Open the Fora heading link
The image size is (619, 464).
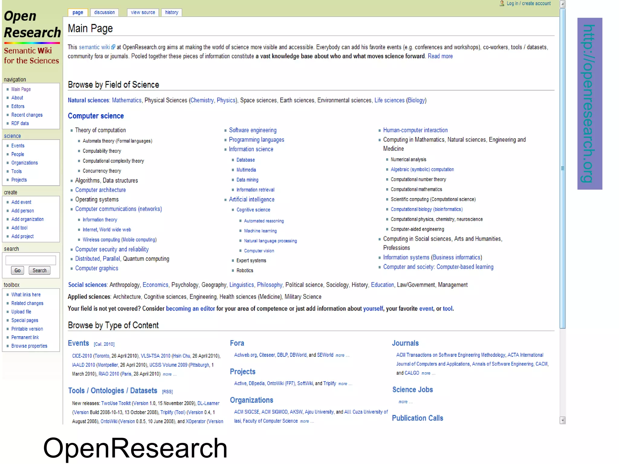(237, 343)
